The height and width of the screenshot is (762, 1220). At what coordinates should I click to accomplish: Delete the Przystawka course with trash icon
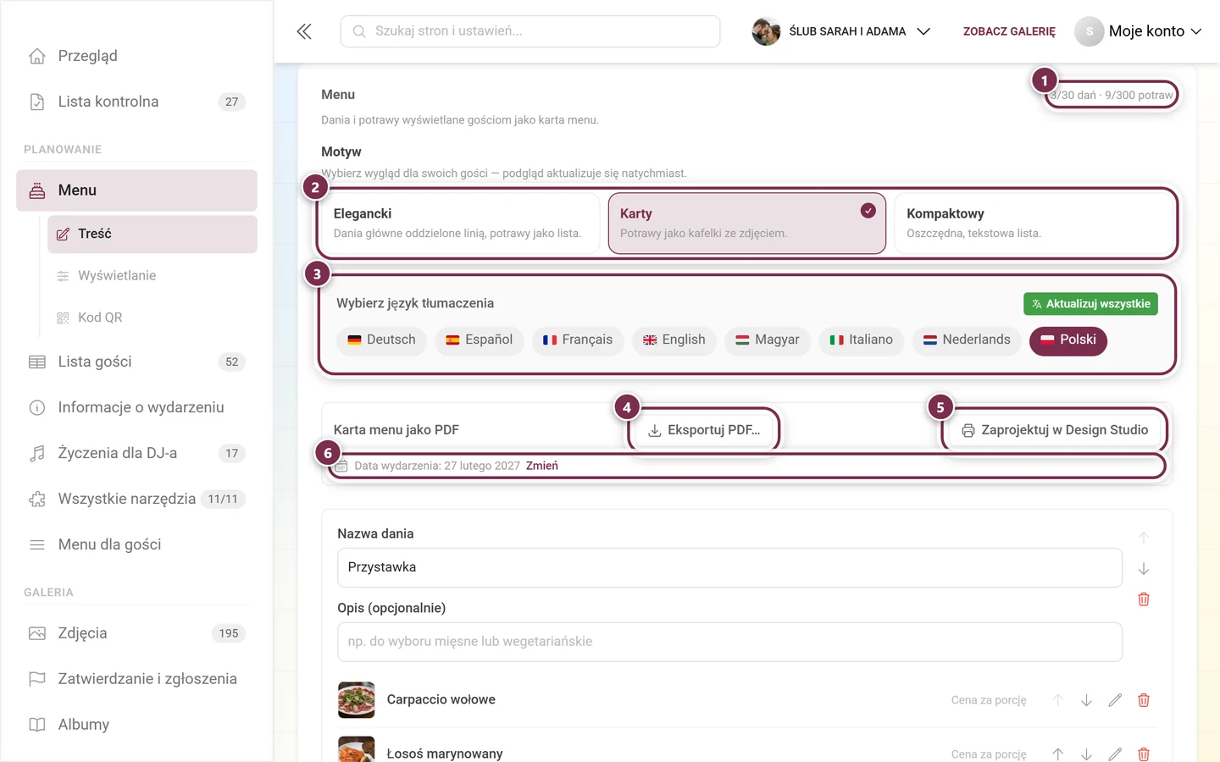click(1144, 599)
